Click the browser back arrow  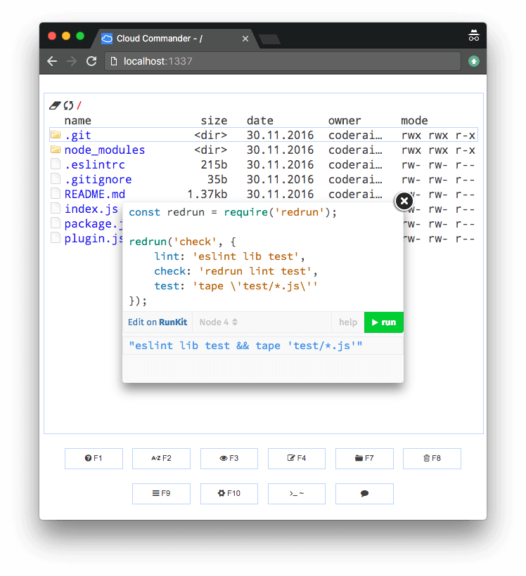(52, 61)
